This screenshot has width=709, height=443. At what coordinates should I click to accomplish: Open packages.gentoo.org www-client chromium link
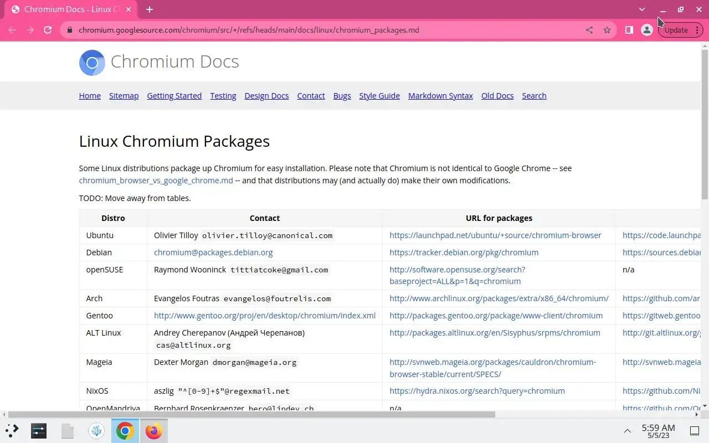click(496, 316)
